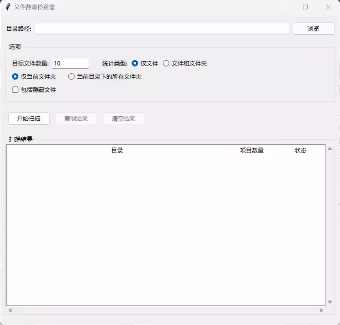This screenshot has height=325, width=340.
Task: Choose 当前目录下的所有文件夹 scan mode
Action: (x=71, y=77)
